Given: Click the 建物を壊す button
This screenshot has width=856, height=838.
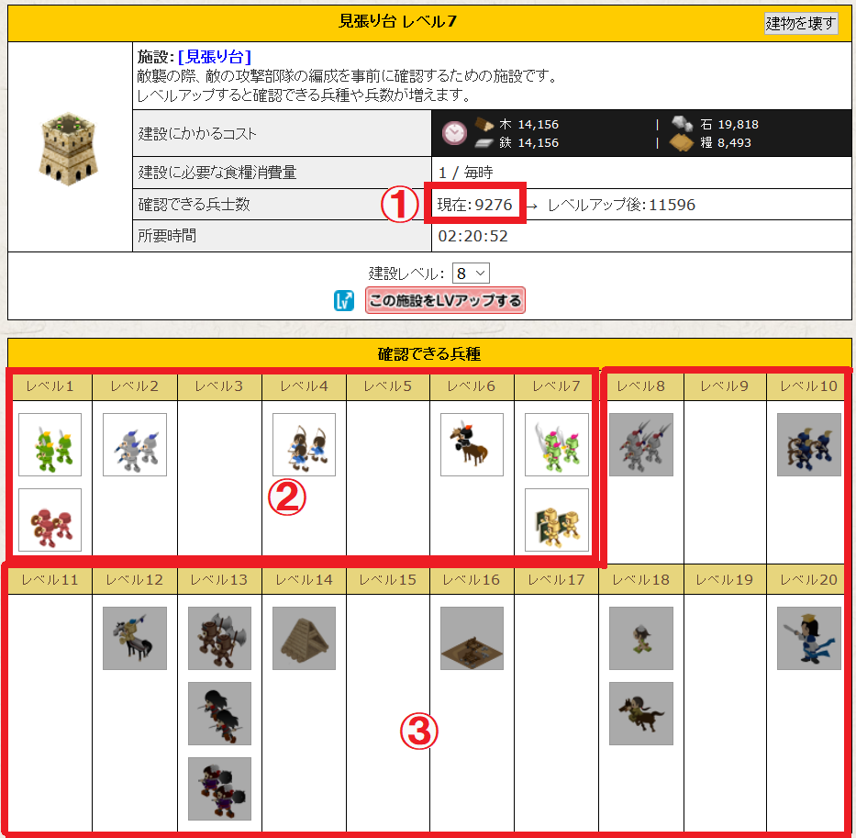Looking at the screenshot, I should (x=800, y=24).
